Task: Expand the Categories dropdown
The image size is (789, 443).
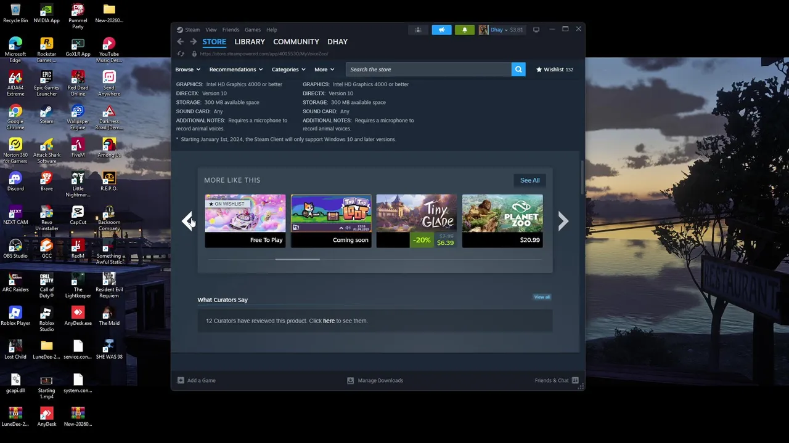Action: (x=289, y=70)
